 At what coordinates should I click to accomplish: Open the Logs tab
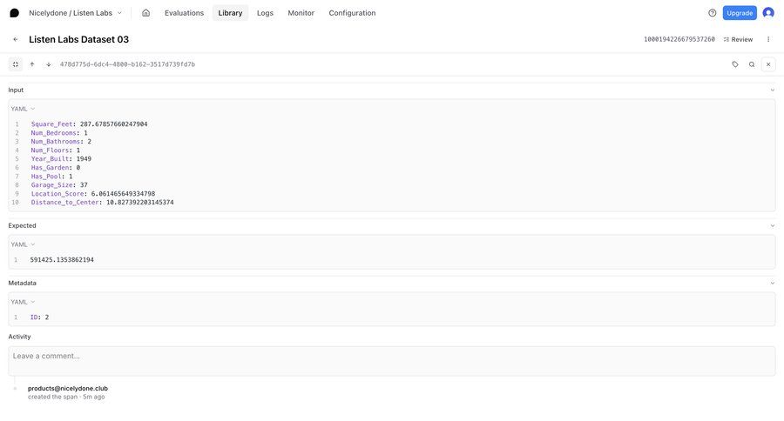265,13
